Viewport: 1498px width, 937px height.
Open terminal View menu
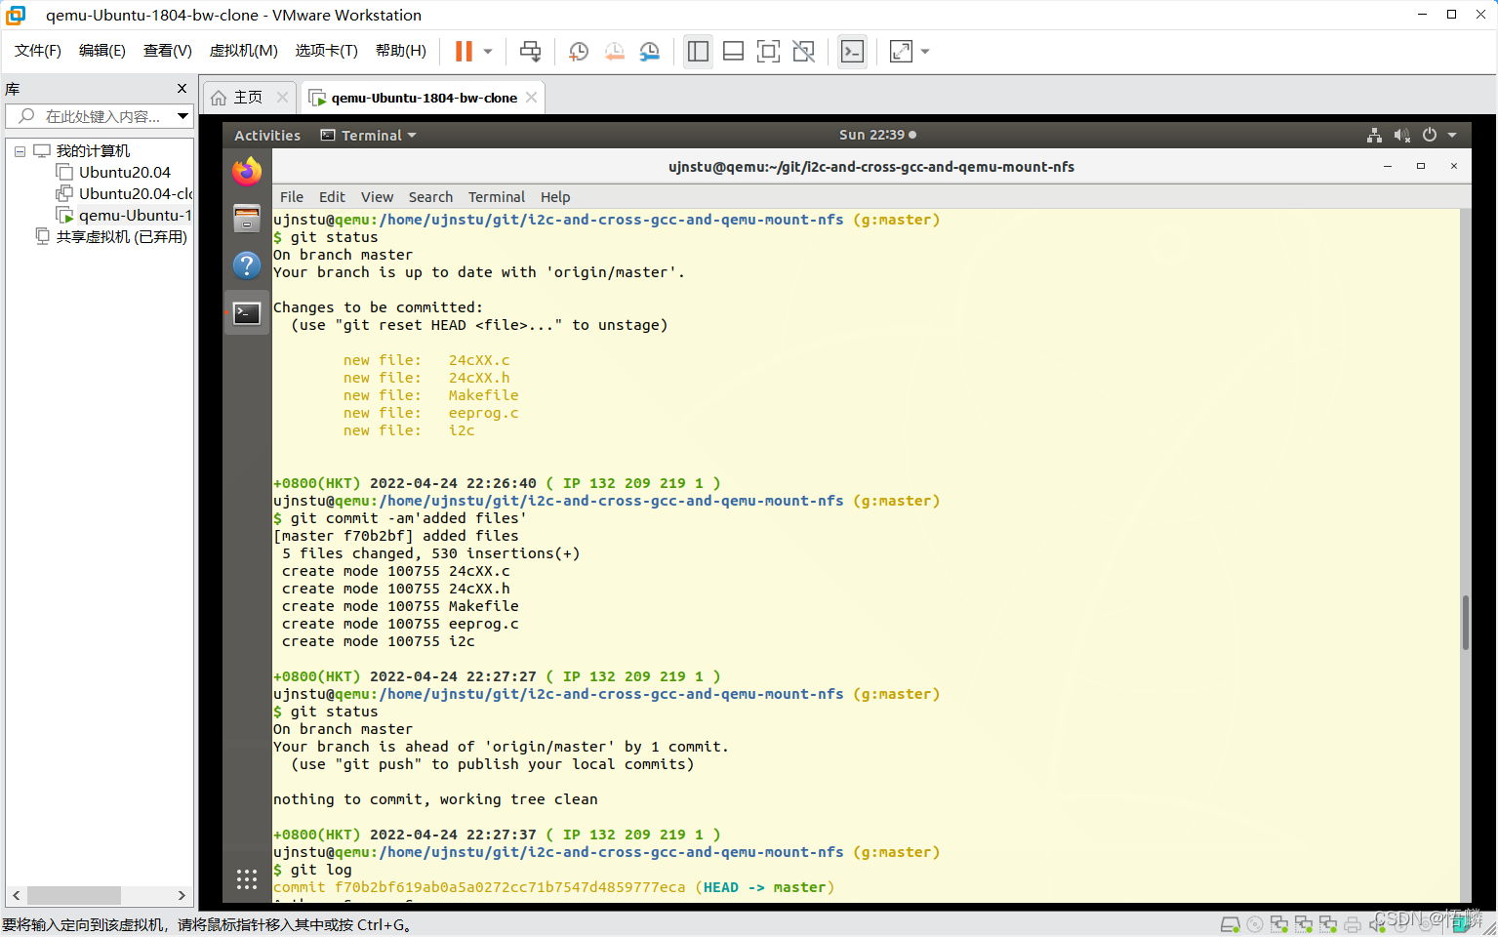click(x=377, y=196)
